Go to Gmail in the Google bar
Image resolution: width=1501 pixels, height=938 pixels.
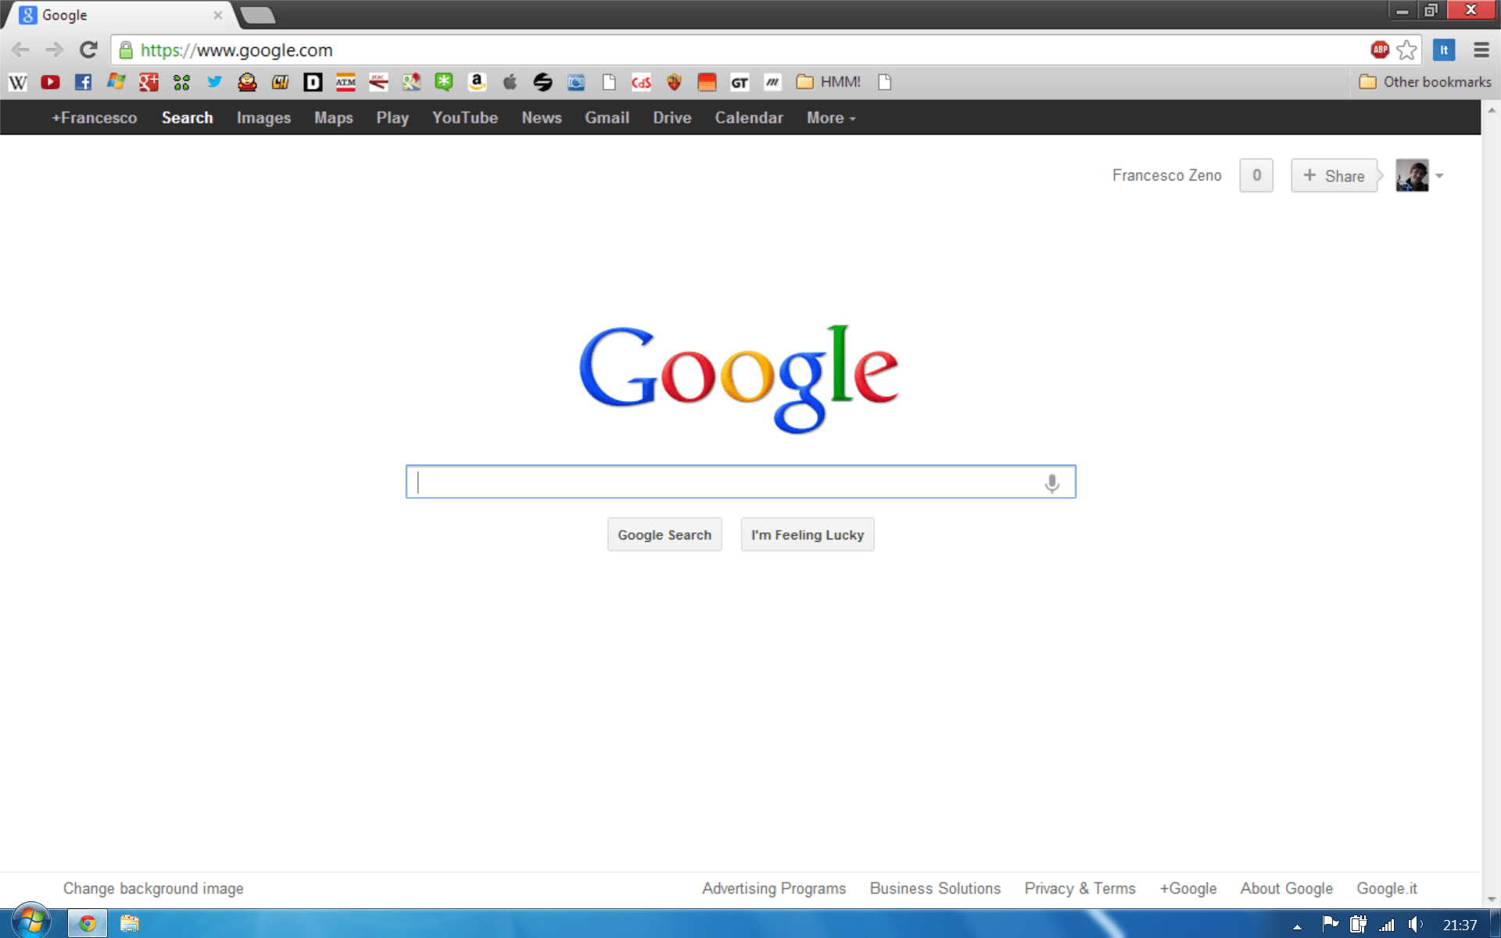point(607,118)
